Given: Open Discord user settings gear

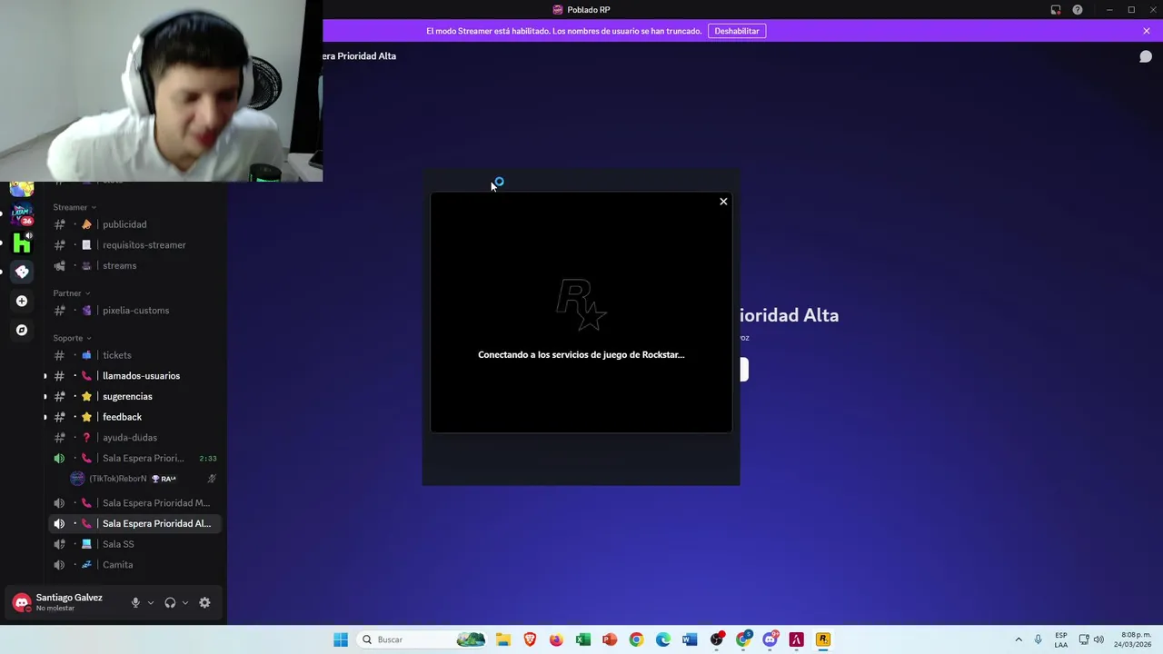Looking at the screenshot, I should coord(204,602).
